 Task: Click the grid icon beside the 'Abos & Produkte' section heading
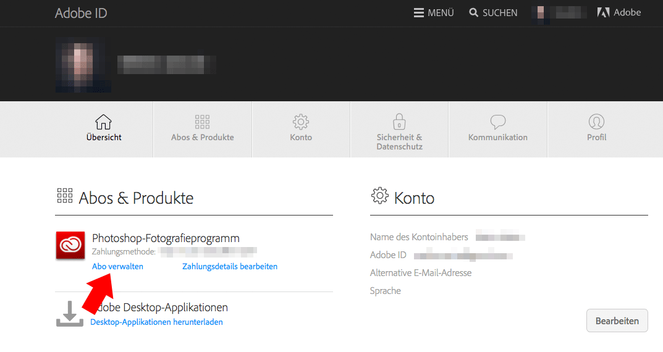[65, 196]
